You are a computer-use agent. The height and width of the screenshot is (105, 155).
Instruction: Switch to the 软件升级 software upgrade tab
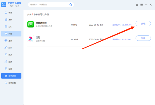click(11, 76)
